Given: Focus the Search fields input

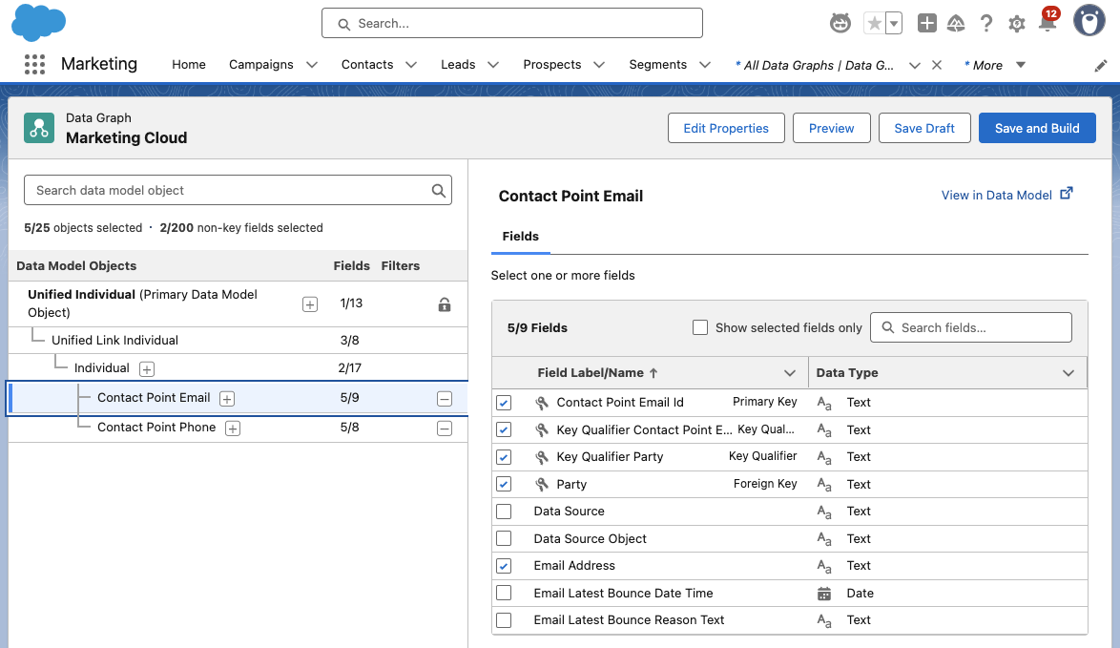Looking at the screenshot, I should click(971, 327).
